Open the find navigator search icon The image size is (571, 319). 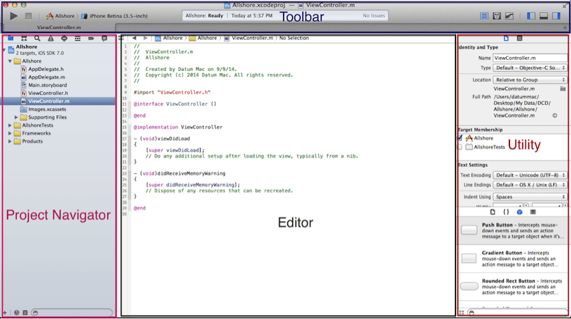click(37, 38)
